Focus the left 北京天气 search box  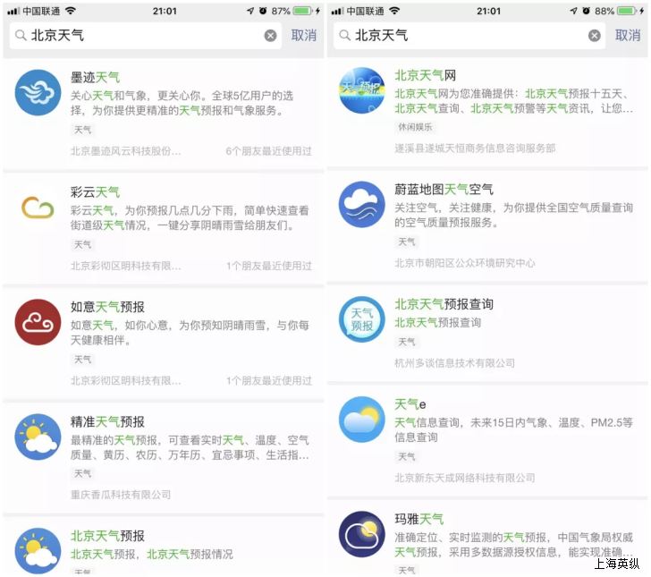pyautogui.click(x=145, y=36)
